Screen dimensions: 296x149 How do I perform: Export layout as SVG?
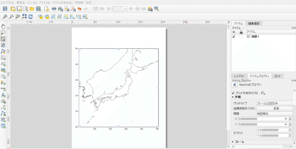coord(67,9)
